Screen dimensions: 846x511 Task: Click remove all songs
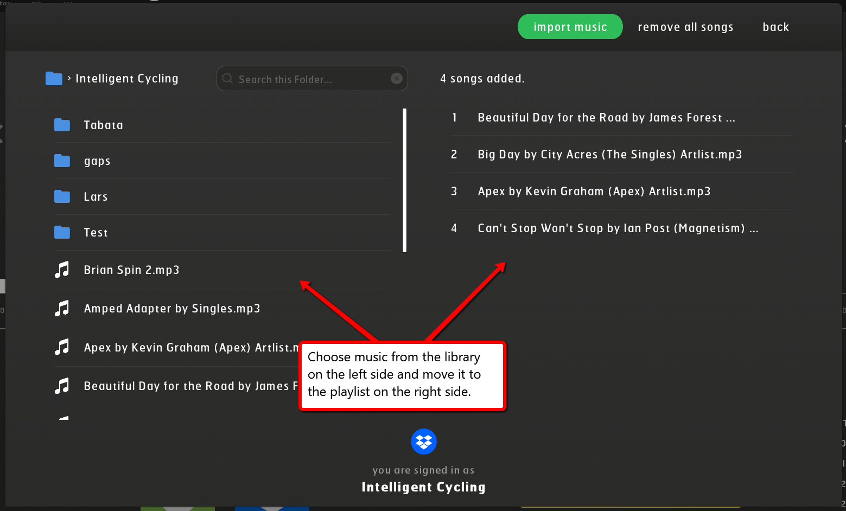(685, 27)
